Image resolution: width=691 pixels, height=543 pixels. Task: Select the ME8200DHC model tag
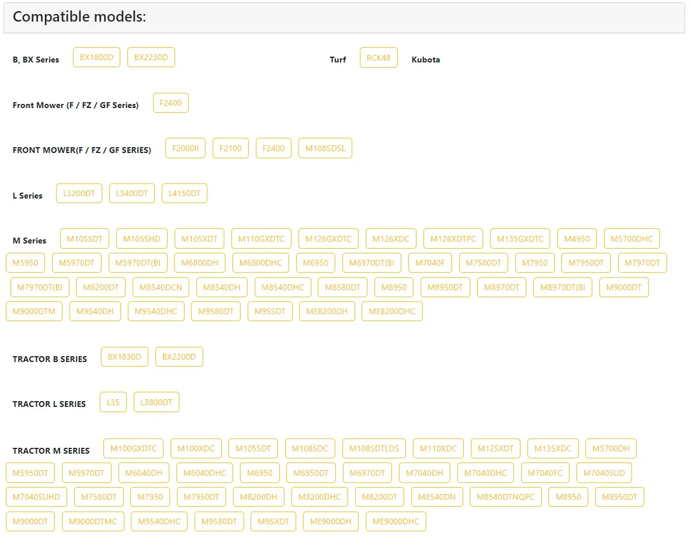pos(392,311)
